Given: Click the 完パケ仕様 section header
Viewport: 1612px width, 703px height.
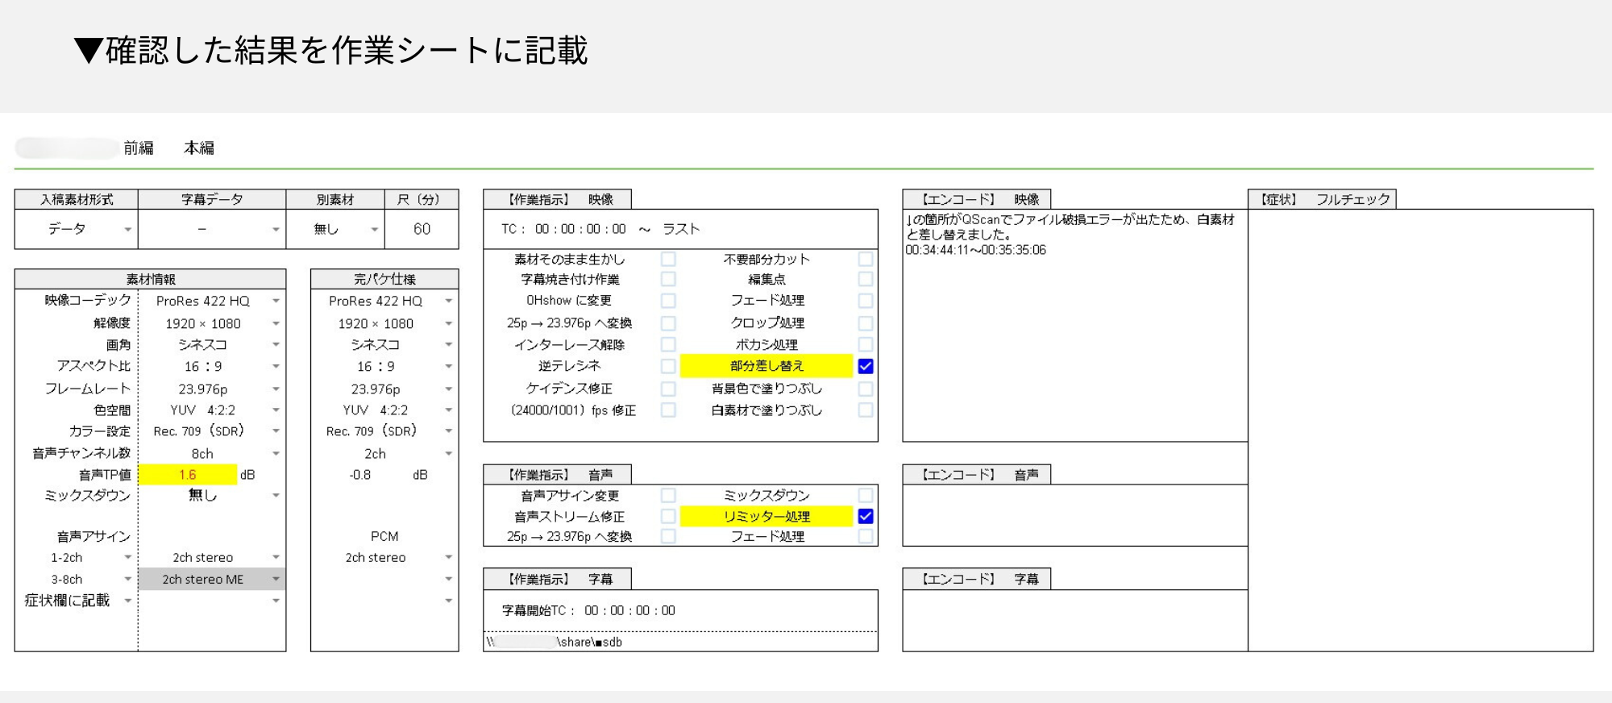Looking at the screenshot, I should pos(384,279).
